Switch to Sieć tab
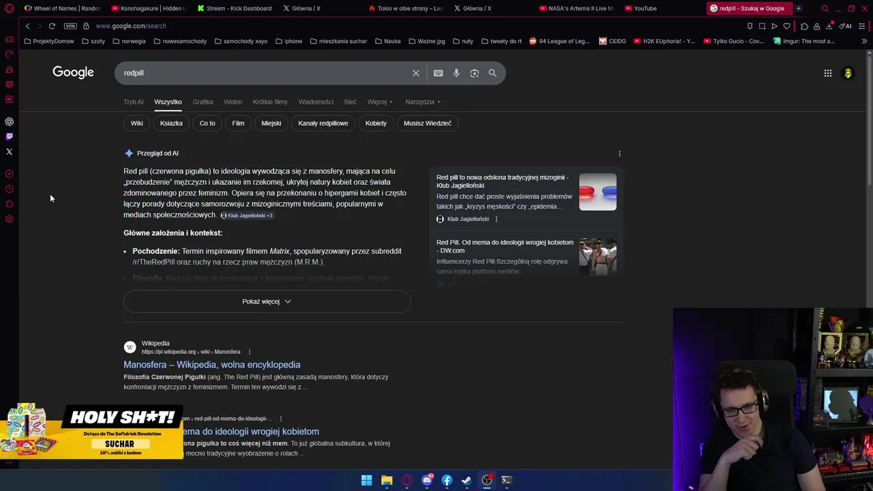873x491 pixels. tap(350, 102)
